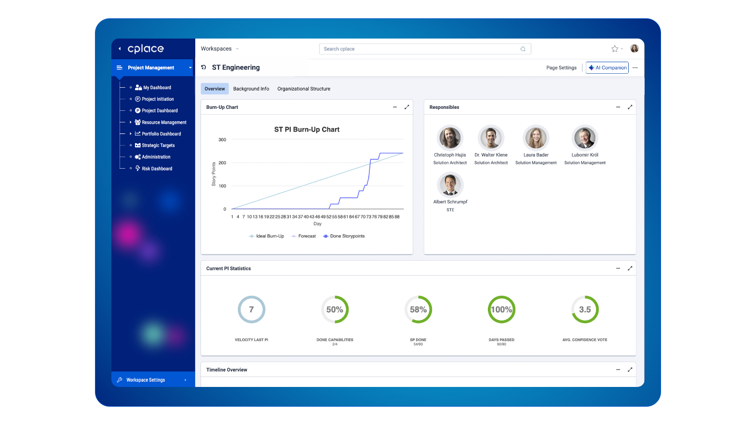Click the 100% Days Passed gauge
756x425 pixels.
coord(501,309)
